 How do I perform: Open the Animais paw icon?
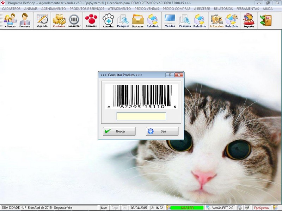[91, 20]
